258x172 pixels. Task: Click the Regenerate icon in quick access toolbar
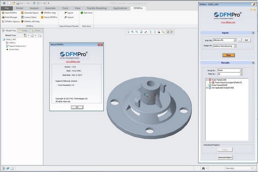[34, 3]
